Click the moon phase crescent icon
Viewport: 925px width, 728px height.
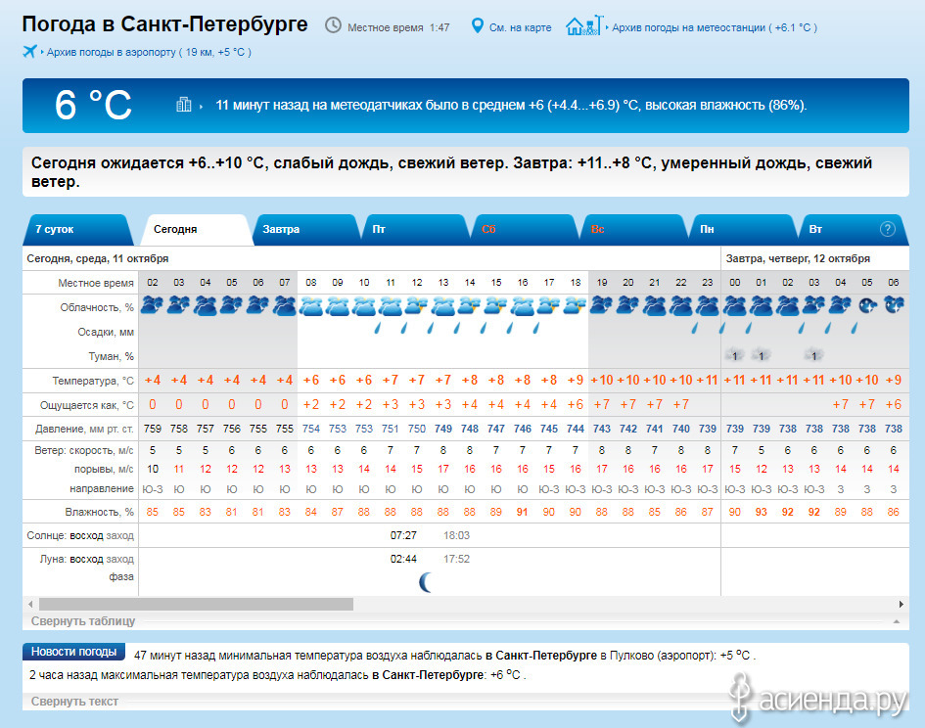tap(426, 582)
